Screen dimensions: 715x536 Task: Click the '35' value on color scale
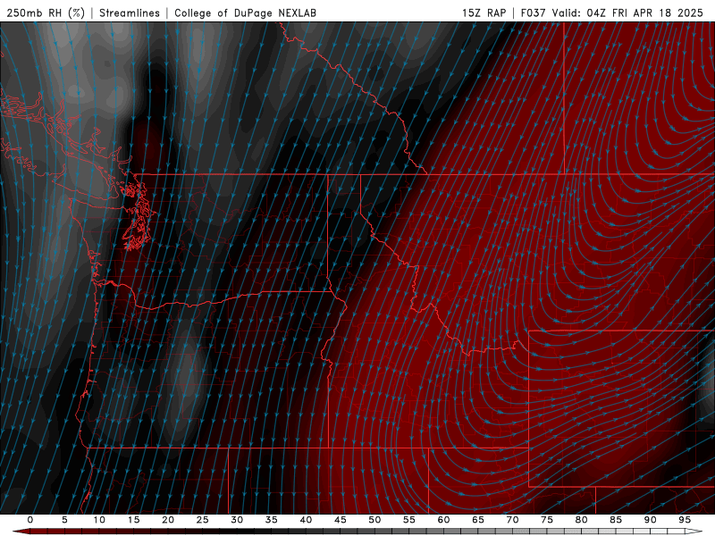point(272,520)
